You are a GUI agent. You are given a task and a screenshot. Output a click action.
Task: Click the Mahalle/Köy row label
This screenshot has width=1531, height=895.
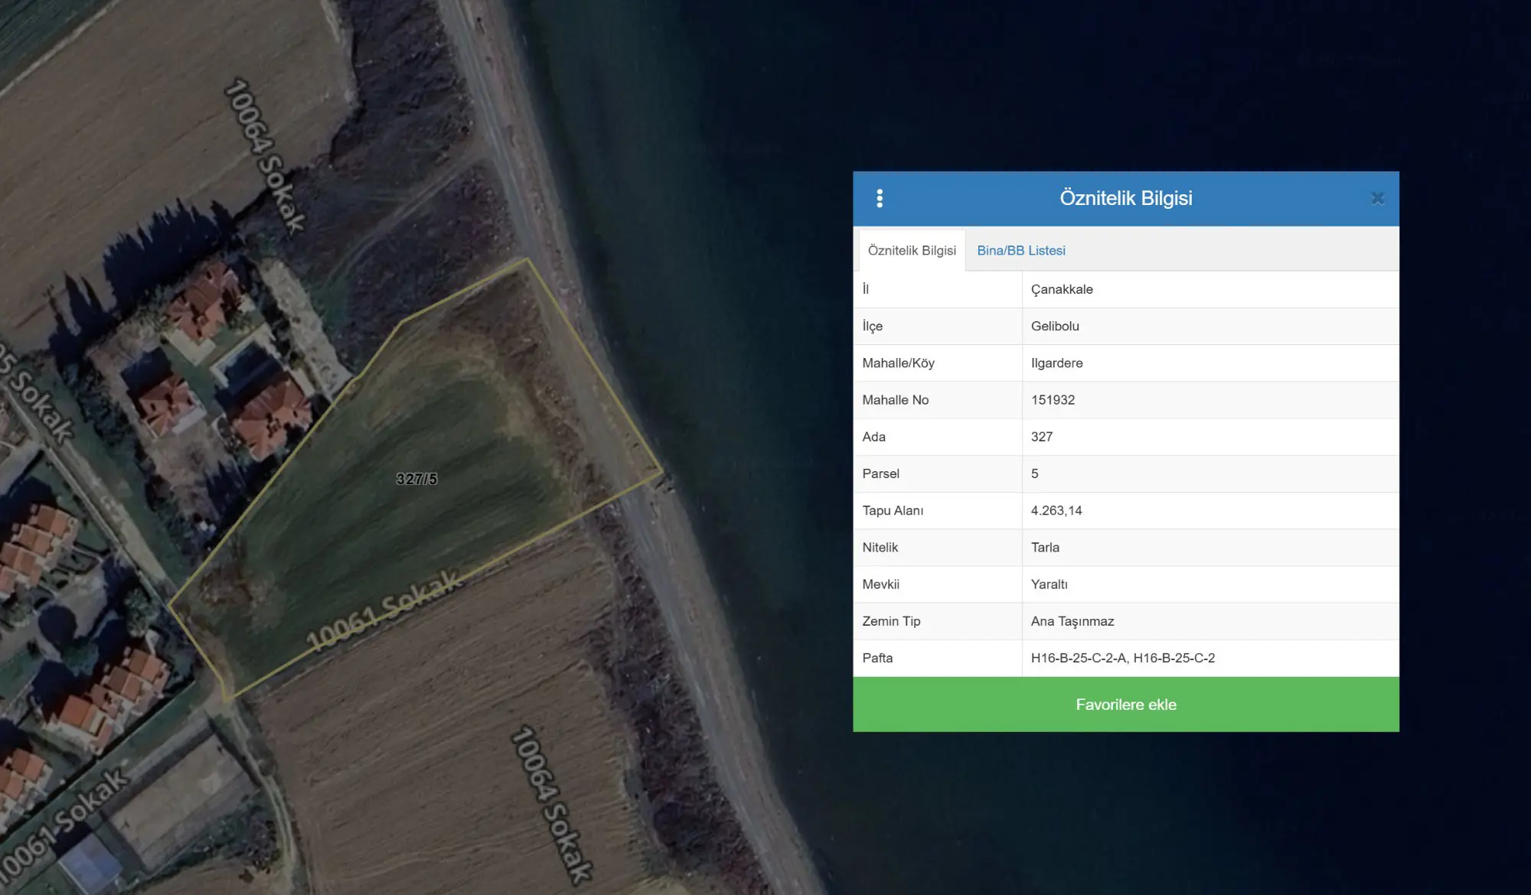[898, 363]
